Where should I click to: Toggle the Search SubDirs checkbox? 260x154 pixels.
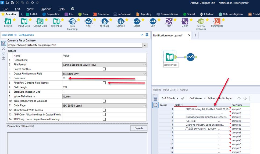104,69
